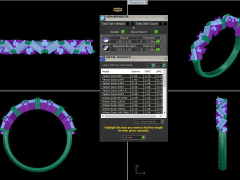Screen dimensions: 240x180
Task: Click the green Calculate arrow icon
Action: [x=143, y=137]
